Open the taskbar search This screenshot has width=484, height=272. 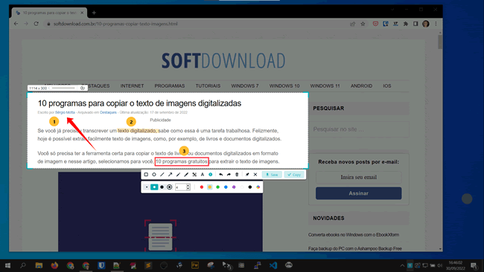pyautogui.click(x=23, y=265)
